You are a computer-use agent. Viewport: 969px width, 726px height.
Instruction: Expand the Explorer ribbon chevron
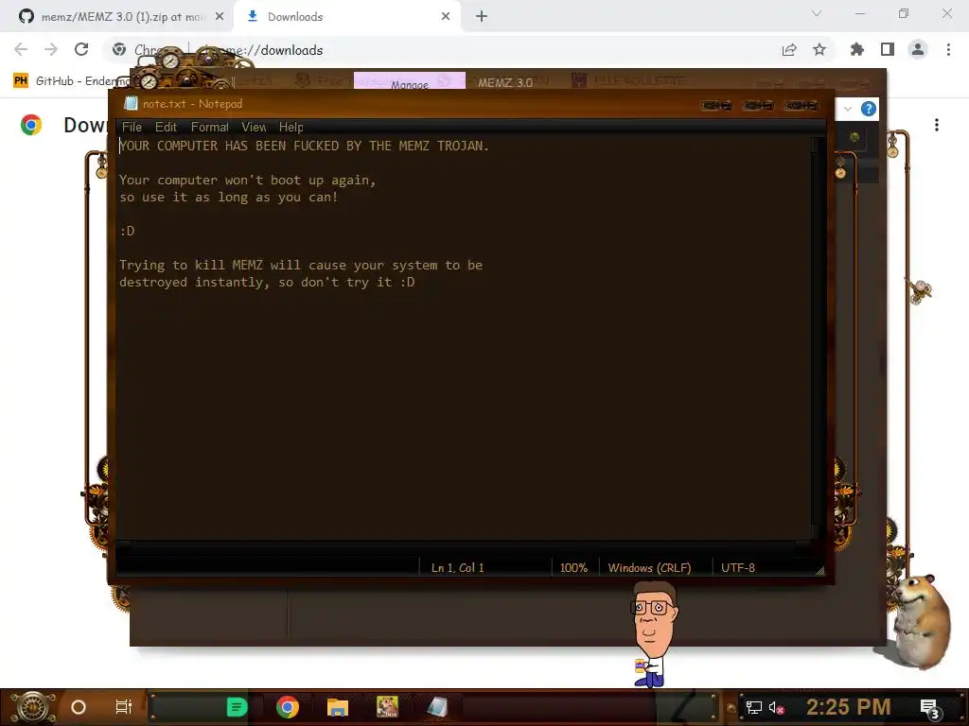[x=848, y=110]
